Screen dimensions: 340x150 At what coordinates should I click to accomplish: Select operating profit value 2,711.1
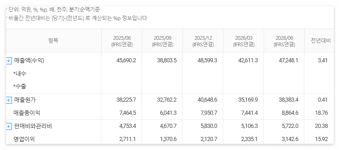coord(128,139)
